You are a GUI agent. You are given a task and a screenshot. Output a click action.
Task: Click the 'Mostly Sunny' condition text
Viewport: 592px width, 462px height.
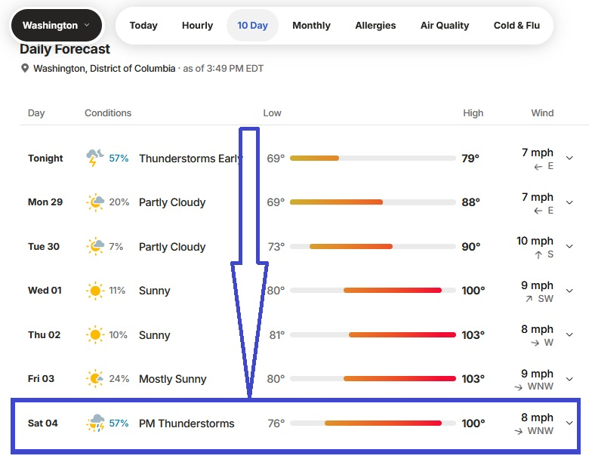click(x=172, y=379)
